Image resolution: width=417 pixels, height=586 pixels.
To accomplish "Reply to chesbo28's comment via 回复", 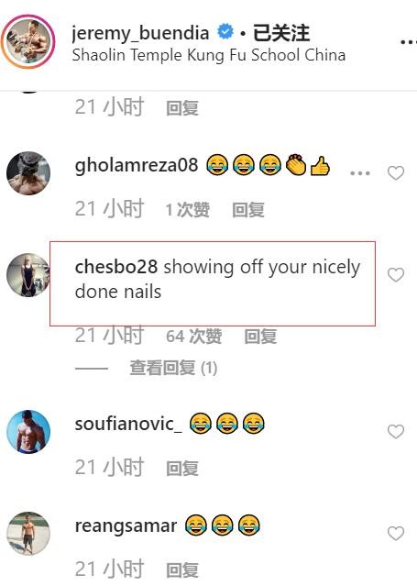I will (x=260, y=336).
